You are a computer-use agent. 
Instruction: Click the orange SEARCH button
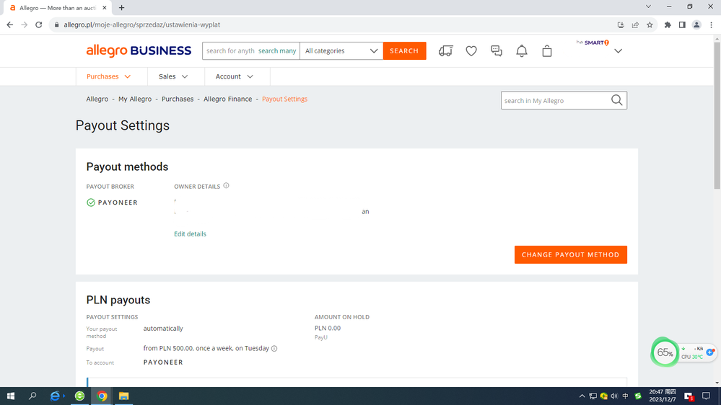[404, 51]
